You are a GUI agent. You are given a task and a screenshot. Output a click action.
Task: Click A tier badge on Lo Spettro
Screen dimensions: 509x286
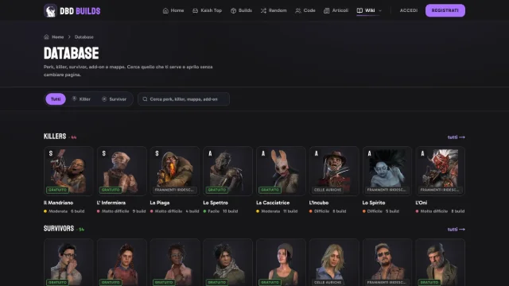210,153
